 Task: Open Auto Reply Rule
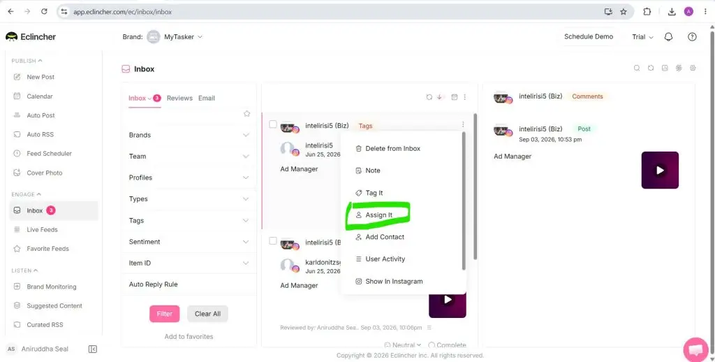coord(153,284)
